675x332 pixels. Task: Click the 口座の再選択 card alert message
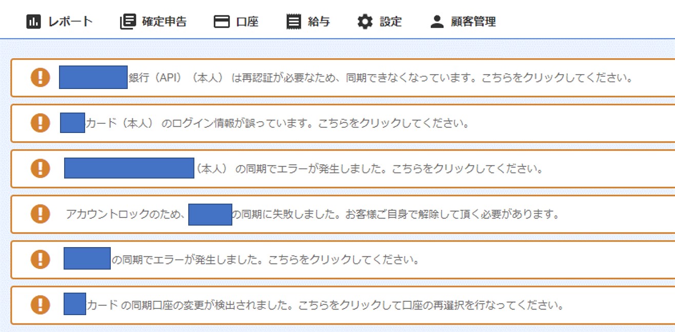click(x=343, y=305)
